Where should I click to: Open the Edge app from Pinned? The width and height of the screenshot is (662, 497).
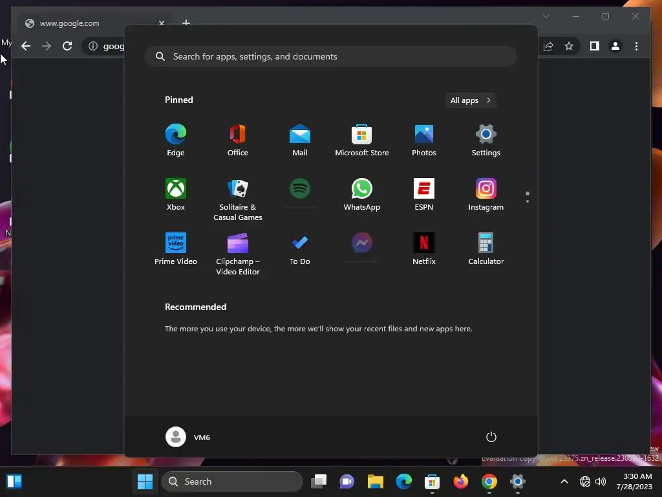point(176,140)
